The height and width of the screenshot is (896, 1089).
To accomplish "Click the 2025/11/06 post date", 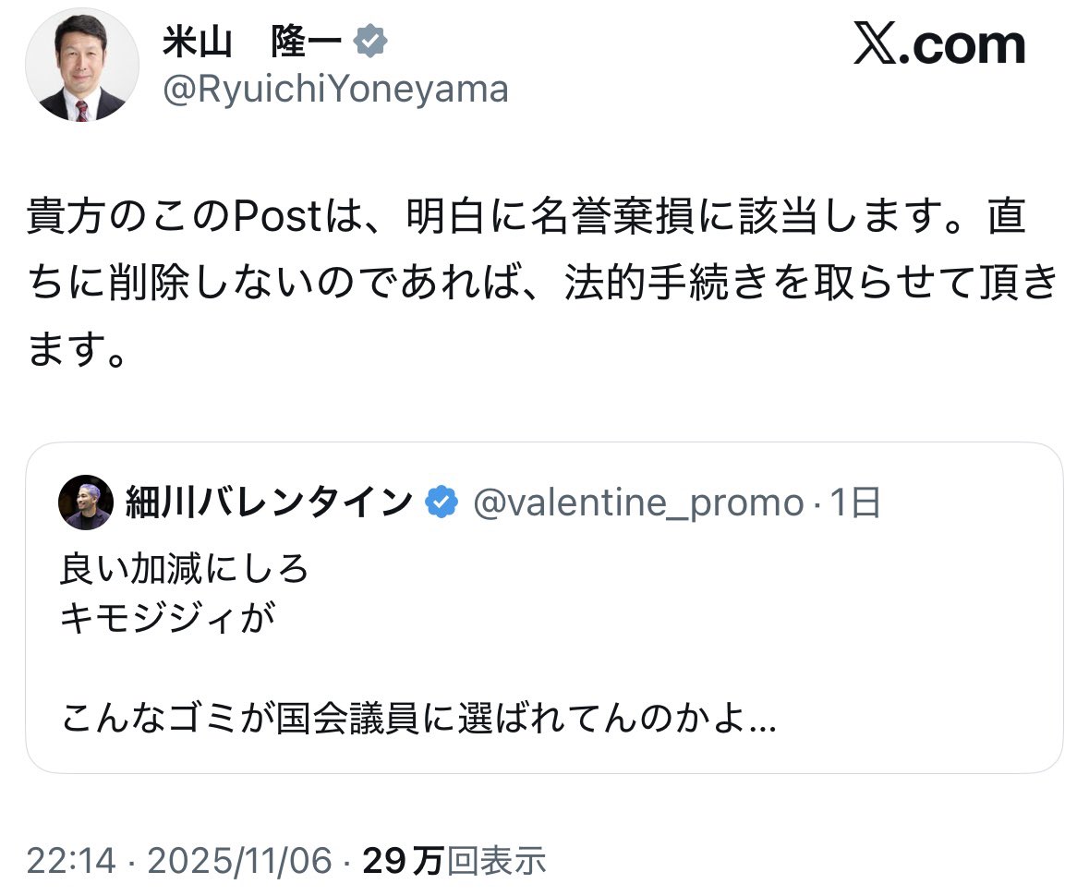I will coord(238,861).
